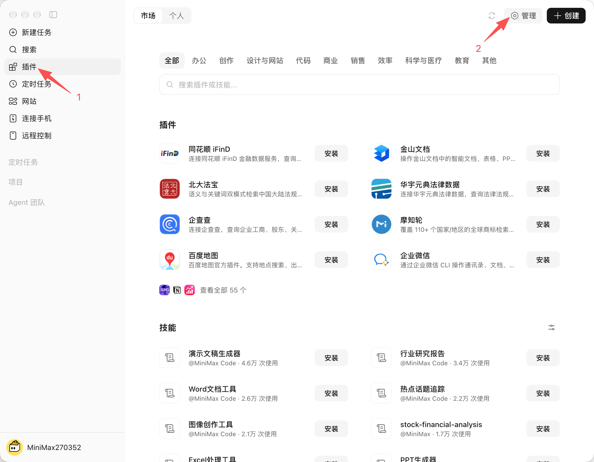Open the MiniMax270352 user avatar

14,447
